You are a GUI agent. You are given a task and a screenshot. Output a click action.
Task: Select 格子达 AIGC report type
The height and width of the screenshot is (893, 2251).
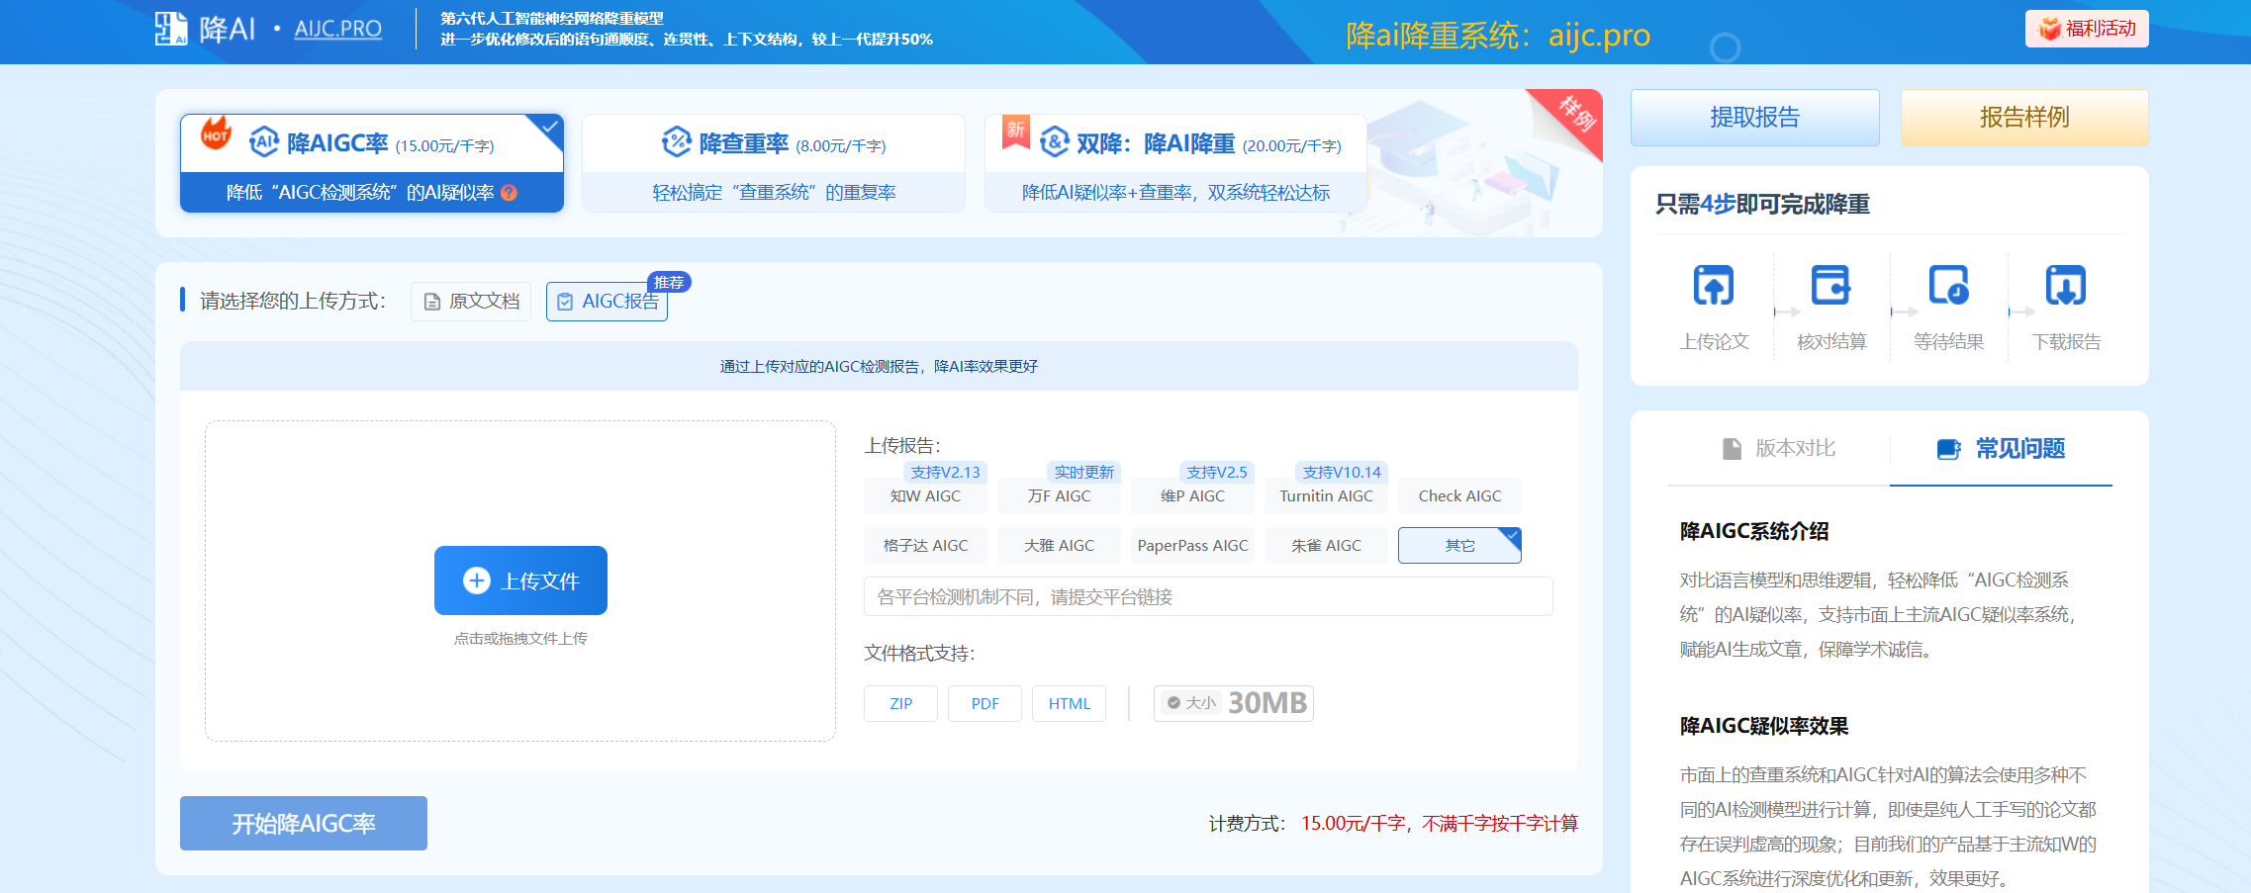(925, 545)
